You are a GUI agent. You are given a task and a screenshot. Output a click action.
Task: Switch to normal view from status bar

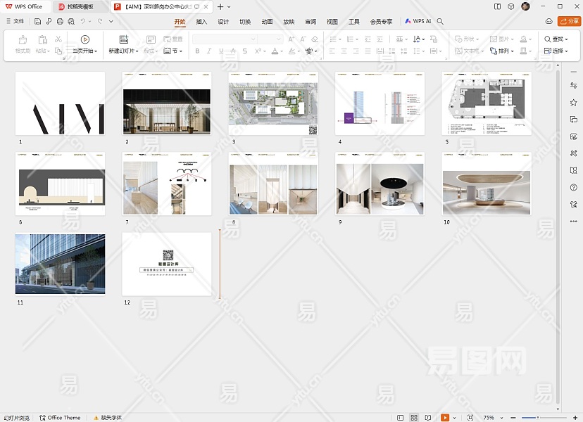click(x=401, y=418)
